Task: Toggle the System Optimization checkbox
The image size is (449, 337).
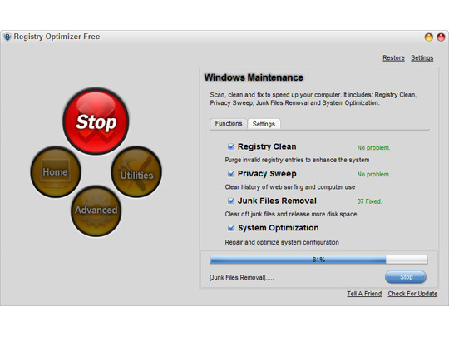Action: (x=231, y=228)
